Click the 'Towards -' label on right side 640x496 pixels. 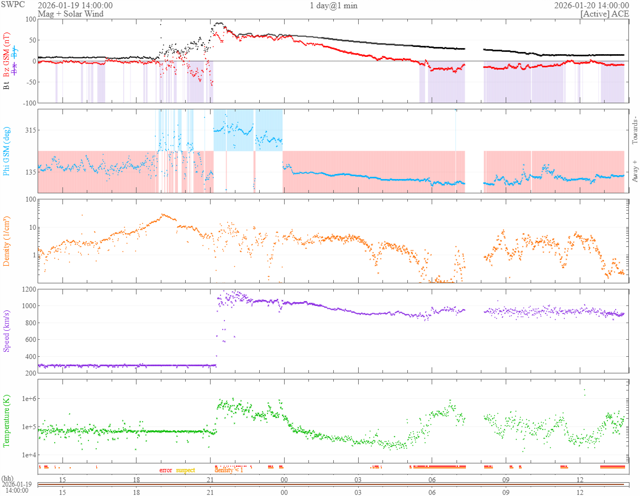tap(635, 130)
